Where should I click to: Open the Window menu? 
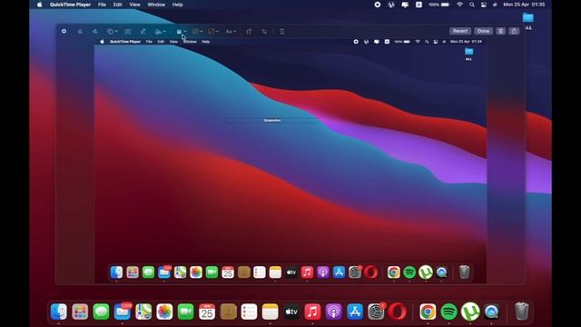click(x=156, y=5)
